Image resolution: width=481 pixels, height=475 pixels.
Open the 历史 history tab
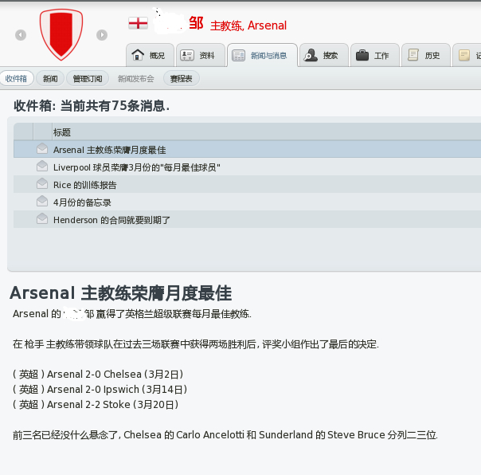point(426,55)
